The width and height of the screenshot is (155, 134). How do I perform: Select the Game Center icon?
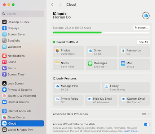tap(4, 117)
